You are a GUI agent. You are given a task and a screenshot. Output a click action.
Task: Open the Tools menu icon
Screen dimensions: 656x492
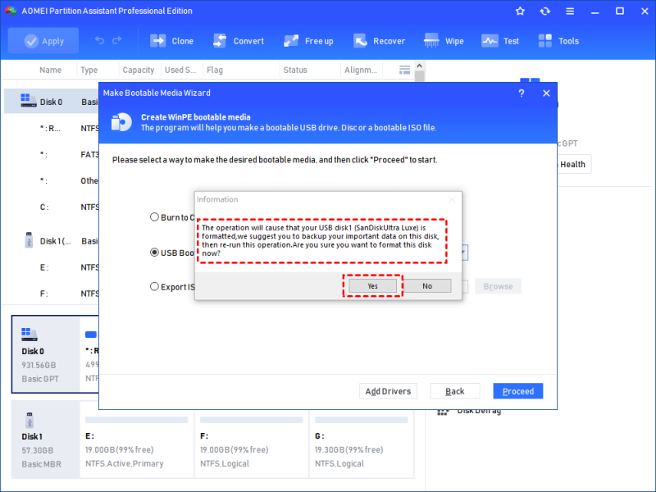pyautogui.click(x=545, y=41)
